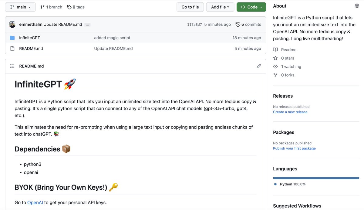This screenshot has width=364, height=210.
Task: Click the Languages heading in the sidebar
Action: tap(285, 169)
